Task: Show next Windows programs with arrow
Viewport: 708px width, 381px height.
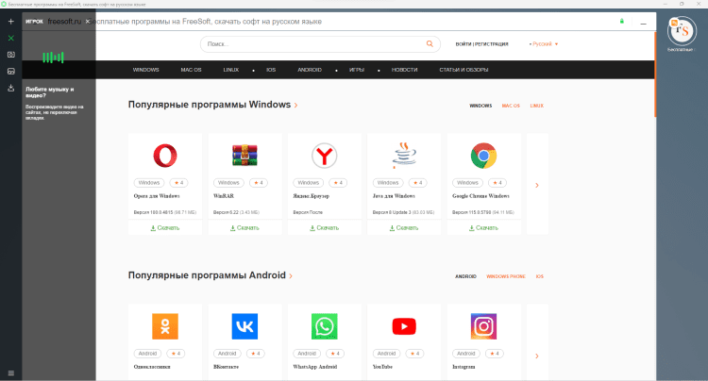Action: pyautogui.click(x=537, y=186)
